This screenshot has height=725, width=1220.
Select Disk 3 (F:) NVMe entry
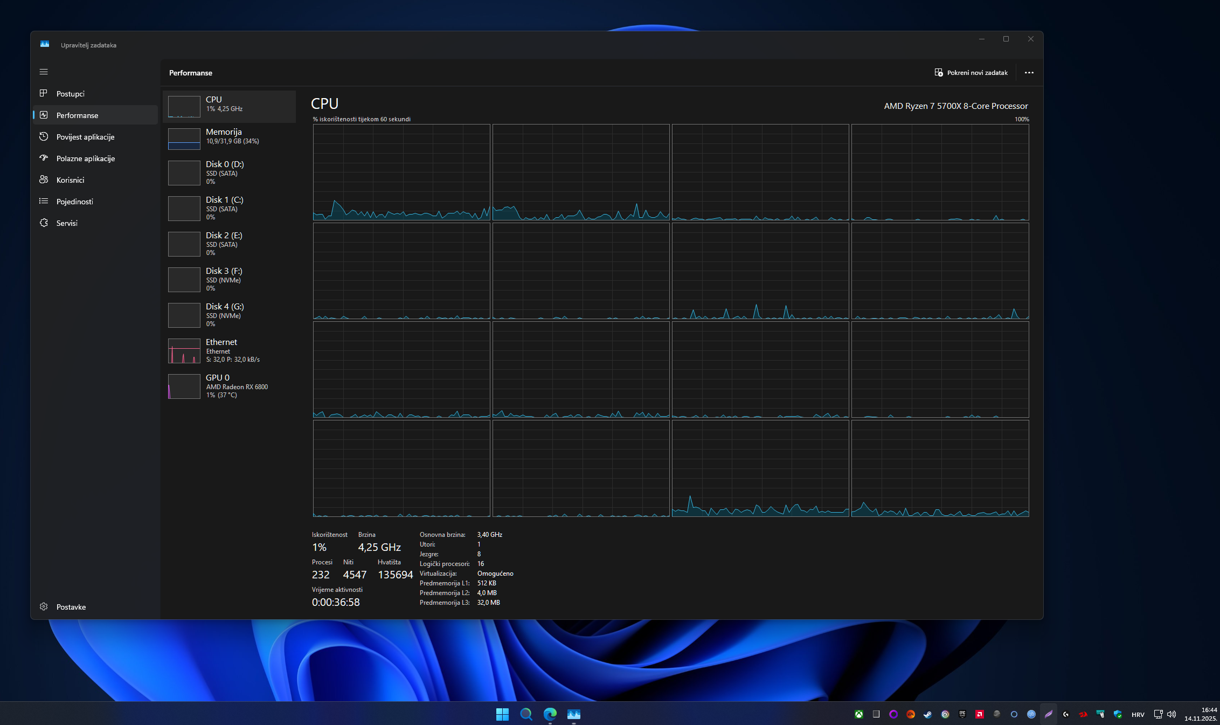click(x=229, y=279)
